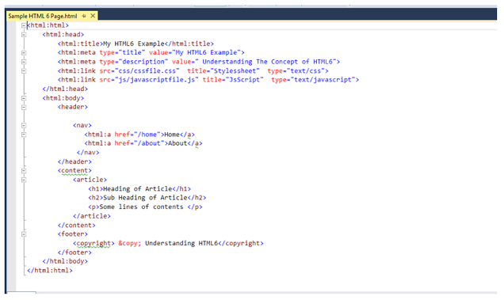This screenshot has height=300, width=504.
Task: Click the href="/home" attribute
Action: click(137, 135)
